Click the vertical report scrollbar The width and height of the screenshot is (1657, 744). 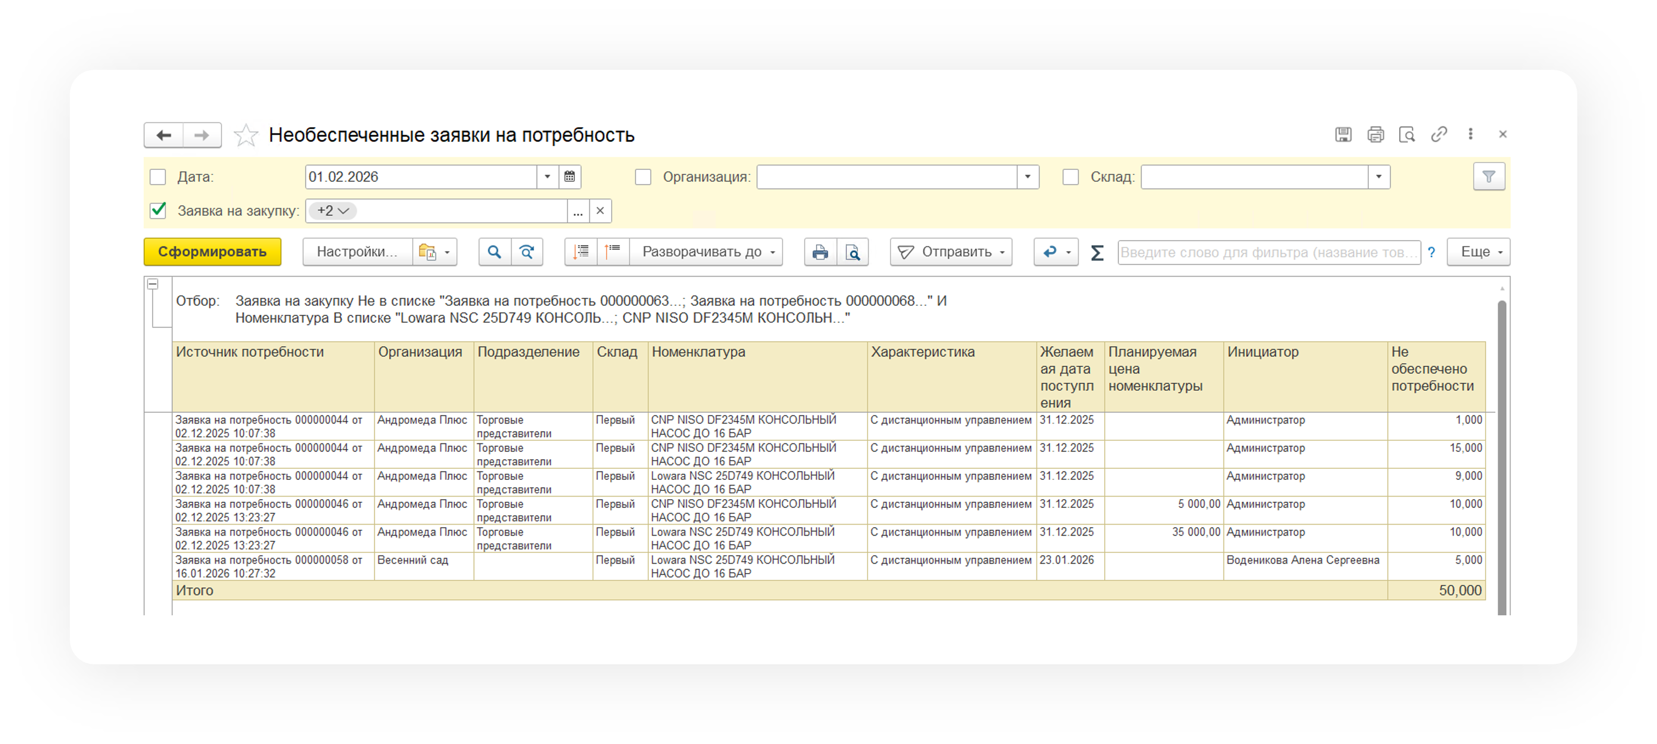(x=1501, y=450)
